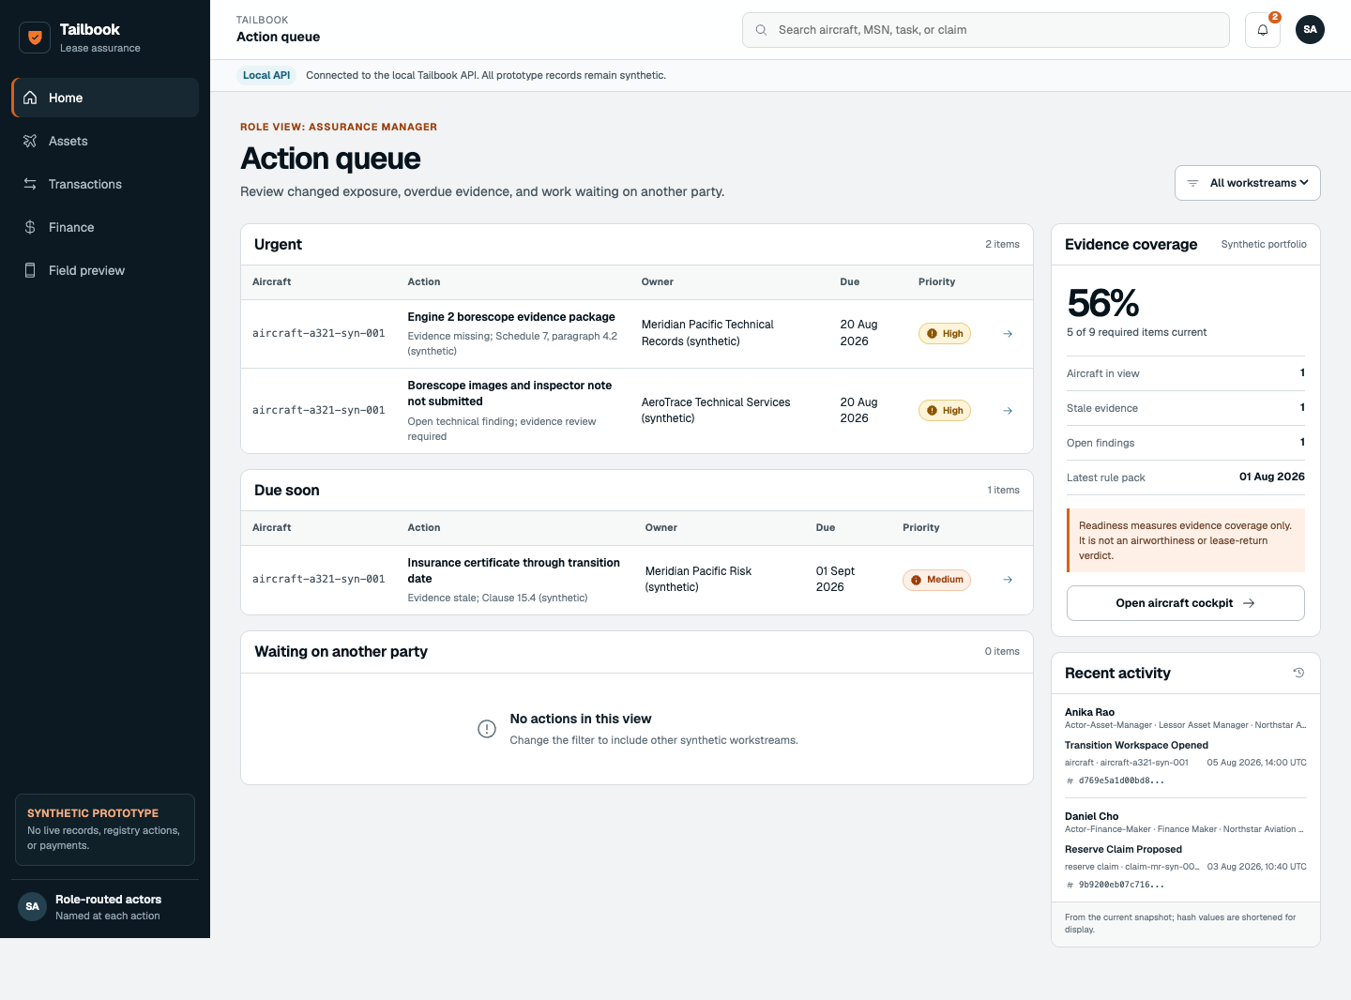Click the Field preview tablet icon
The width and height of the screenshot is (1351, 1000).
click(30, 270)
